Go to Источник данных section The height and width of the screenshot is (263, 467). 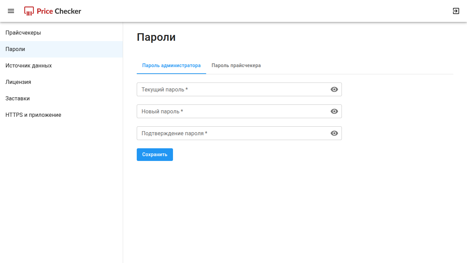(62, 66)
